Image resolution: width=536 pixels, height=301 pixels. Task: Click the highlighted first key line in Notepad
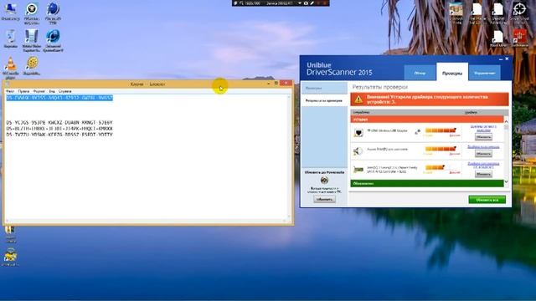[59, 98]
